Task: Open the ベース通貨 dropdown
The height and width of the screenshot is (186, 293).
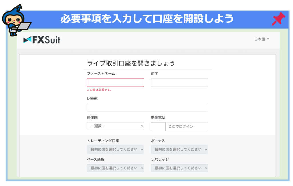Action: point(116,168)
